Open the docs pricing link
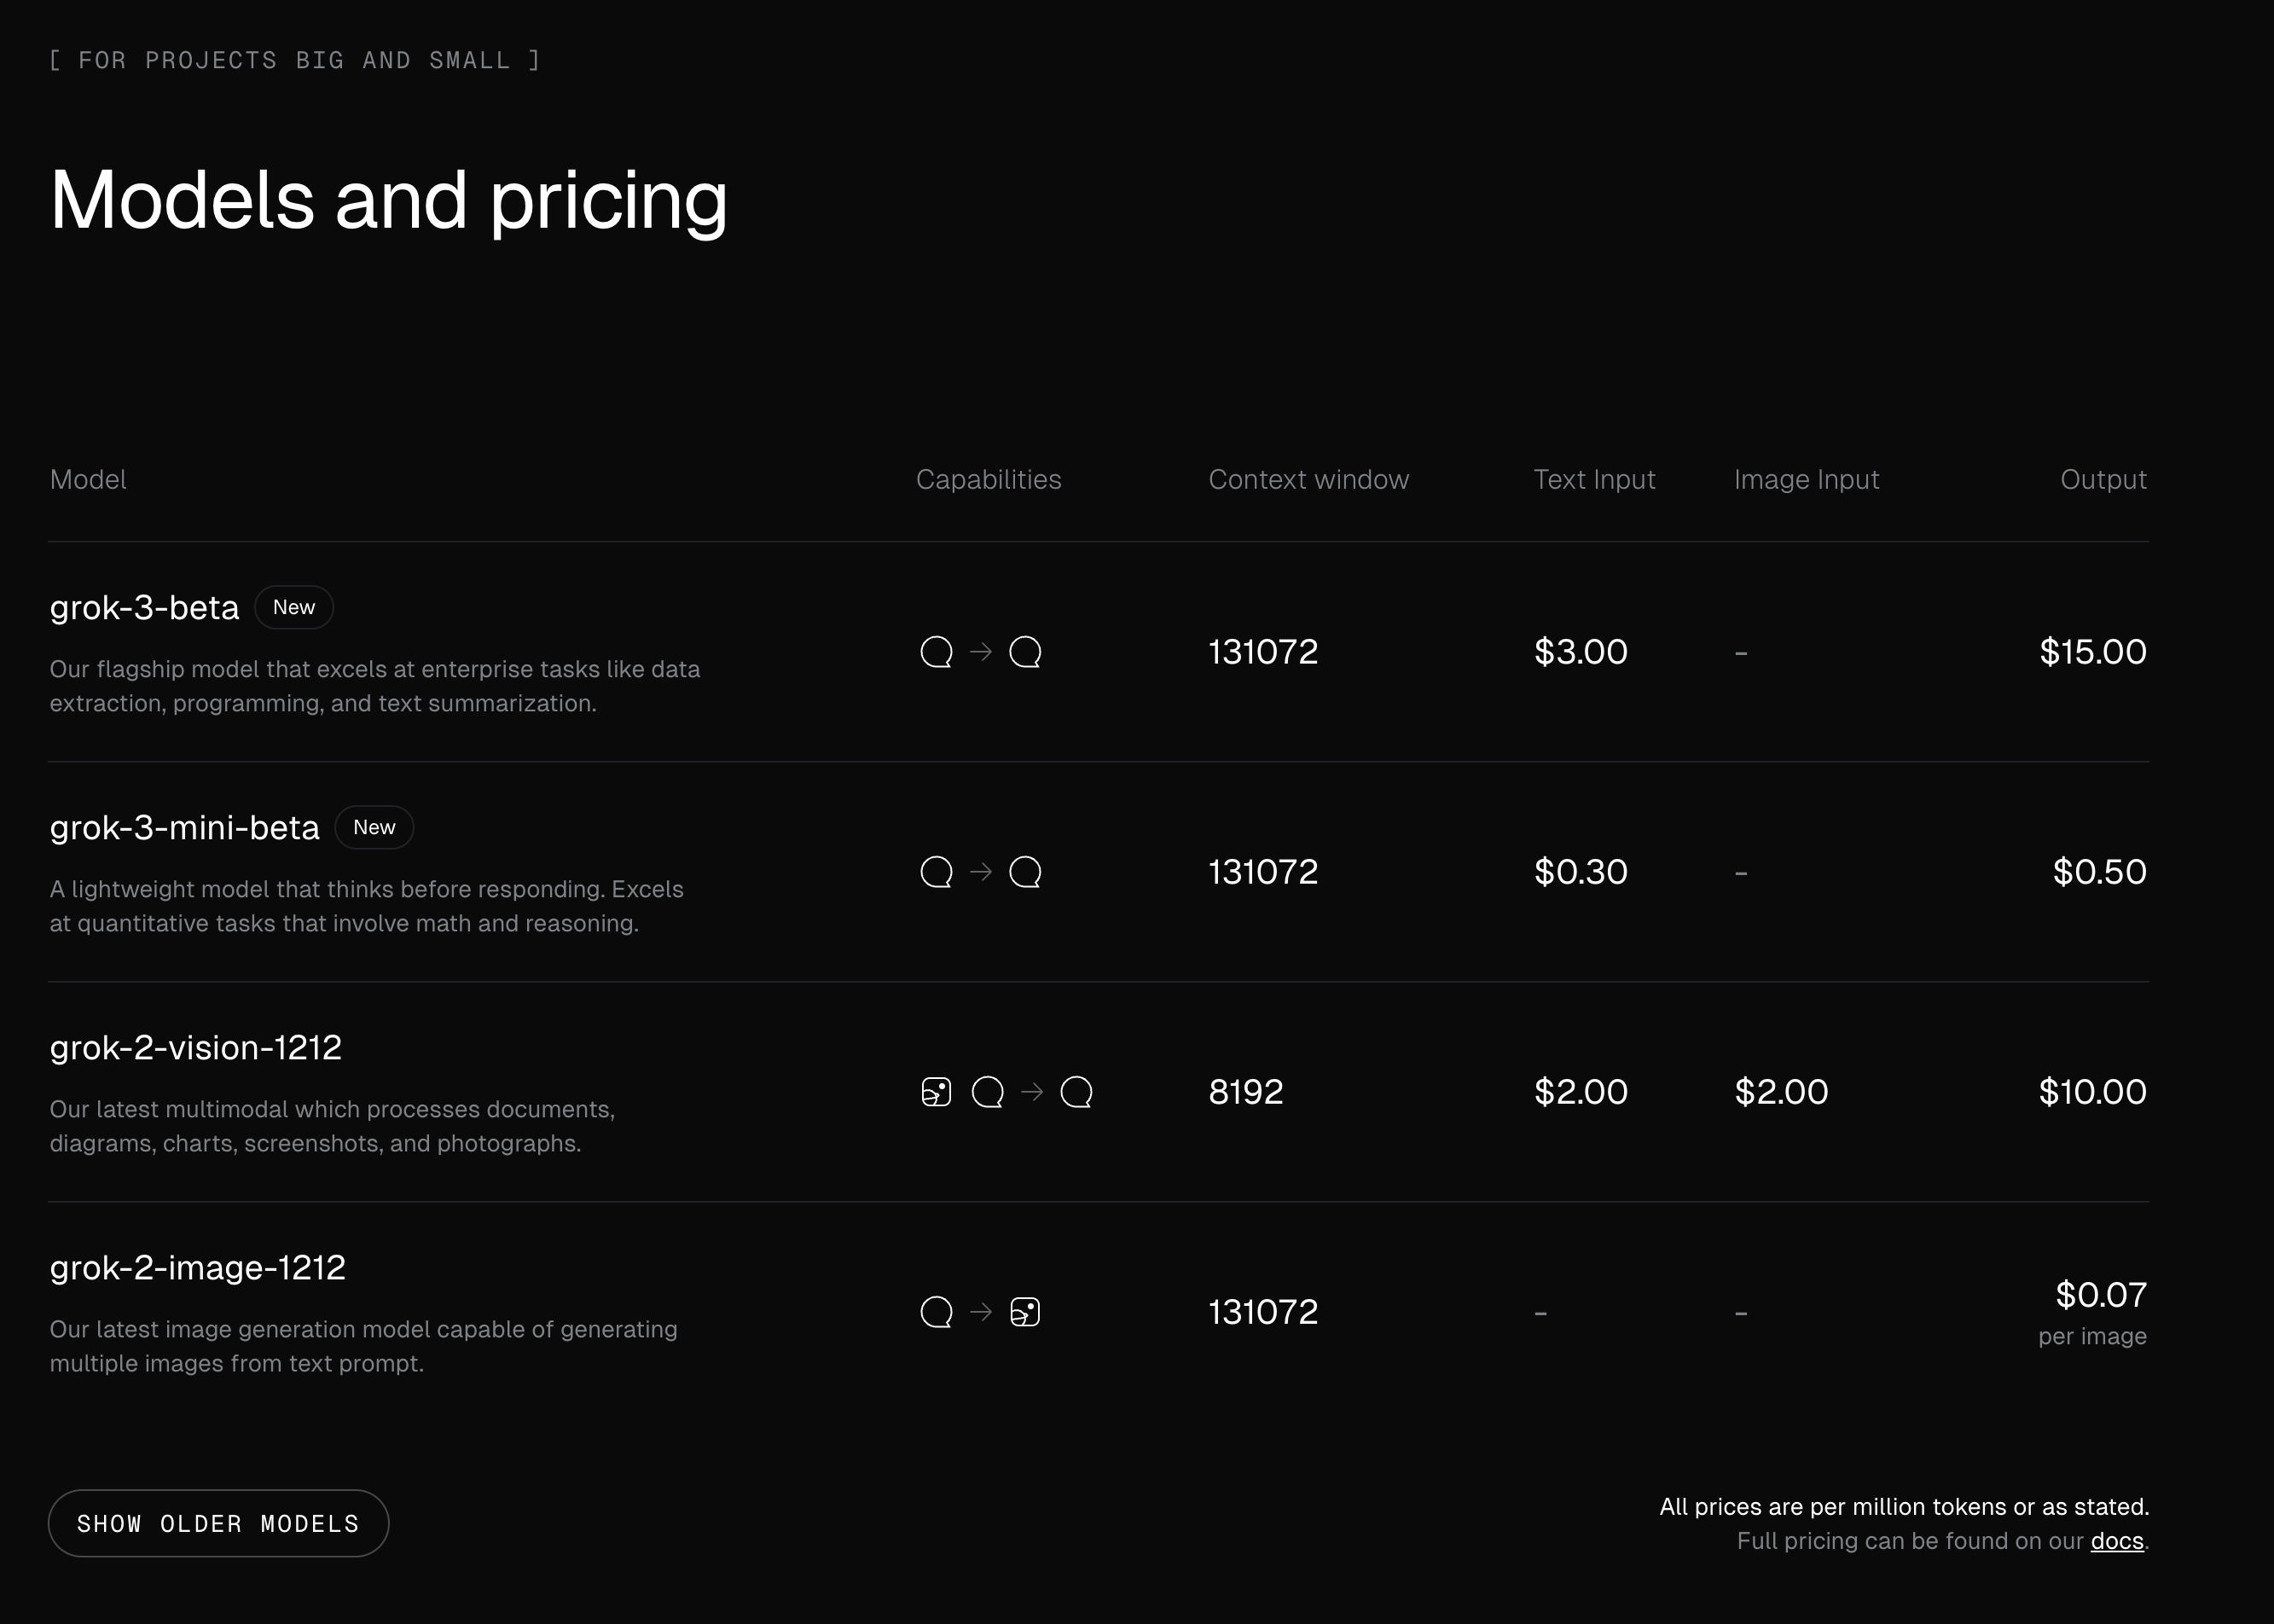This screenshot has height=1624, width=2274. click(2116, 1541)
